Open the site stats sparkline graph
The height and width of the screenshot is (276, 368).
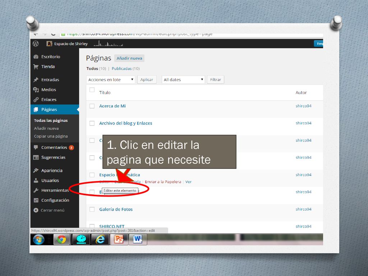[108, 43]
